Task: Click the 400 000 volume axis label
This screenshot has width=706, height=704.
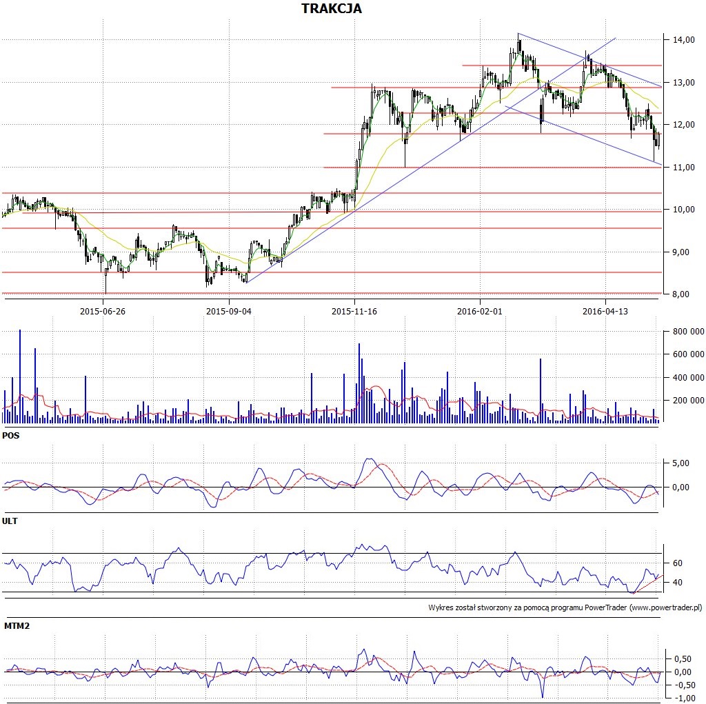Action: click(x=689, y=377)
